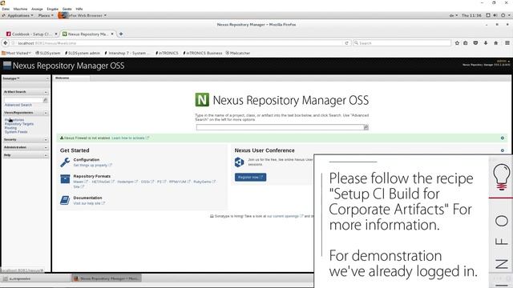This screenshot has height=288, width=513.
Task: Open the inTRONICS Business bookmark
Action: (x=203, y=53)
